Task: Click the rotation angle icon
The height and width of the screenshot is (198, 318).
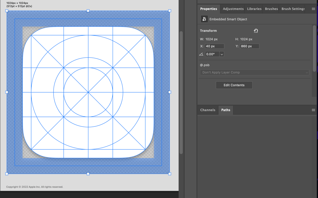Action: point(201,54)
